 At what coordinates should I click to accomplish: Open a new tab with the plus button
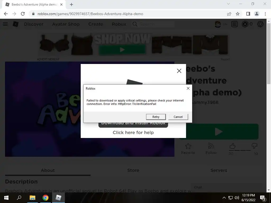[x=71, y=4]
